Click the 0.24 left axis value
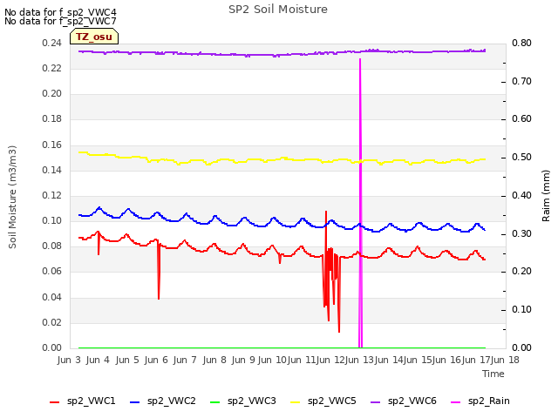 tap(51, 43)
